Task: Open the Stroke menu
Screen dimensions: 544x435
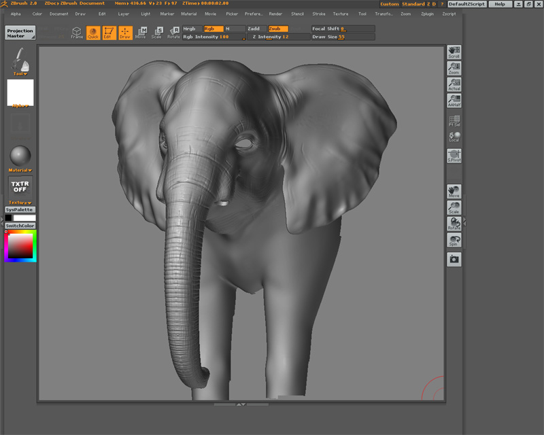Action: [x=319, y=14]
